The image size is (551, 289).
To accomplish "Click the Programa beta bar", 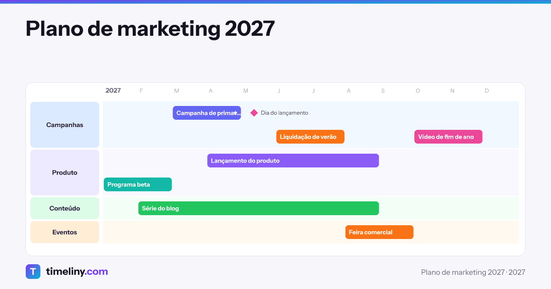I will [x=138, y=184].
